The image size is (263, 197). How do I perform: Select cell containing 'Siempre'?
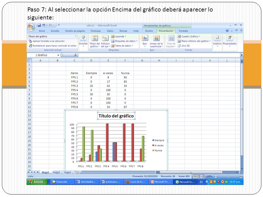91,73
